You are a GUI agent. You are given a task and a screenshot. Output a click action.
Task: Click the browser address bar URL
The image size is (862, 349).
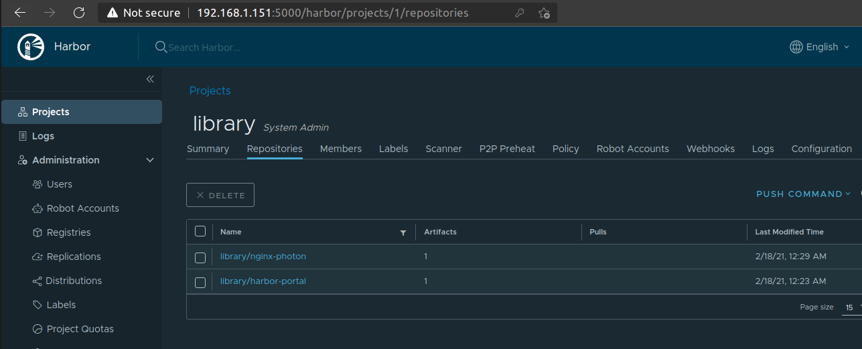333,13
